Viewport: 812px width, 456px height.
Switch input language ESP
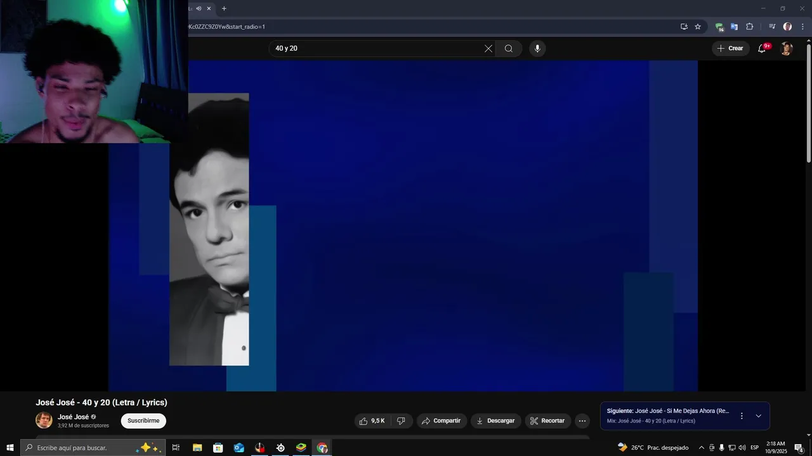[x=755, y=448]
